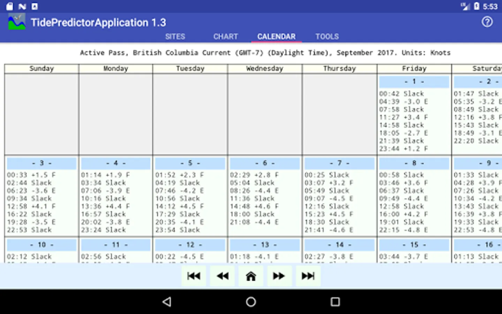Tap the N notification icon in status bar
The image size is (502, 314).
coord(22,6)
